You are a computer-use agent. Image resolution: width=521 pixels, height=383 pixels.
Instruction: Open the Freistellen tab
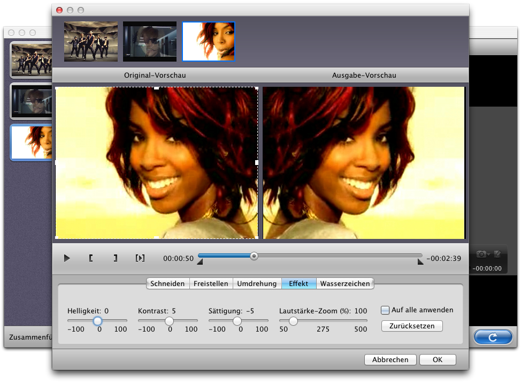211,283
